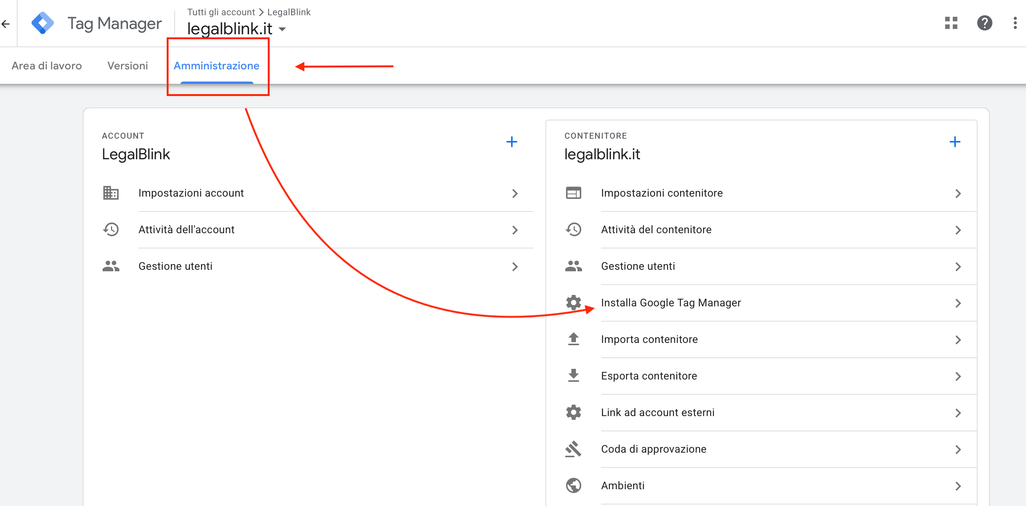Switch to the Area di lavoro tab
This screenshot has height=506, width=1026.
tap(47, 66)
